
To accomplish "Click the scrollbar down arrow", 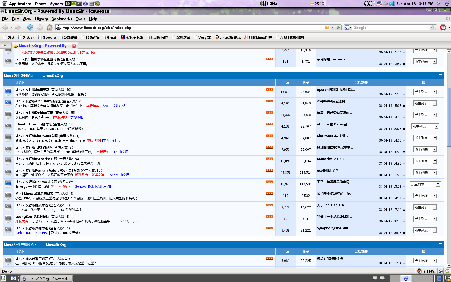I will [x=449, y=265].
